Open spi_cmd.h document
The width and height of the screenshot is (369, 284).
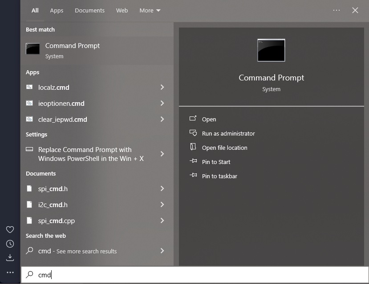tap(97, 188)
